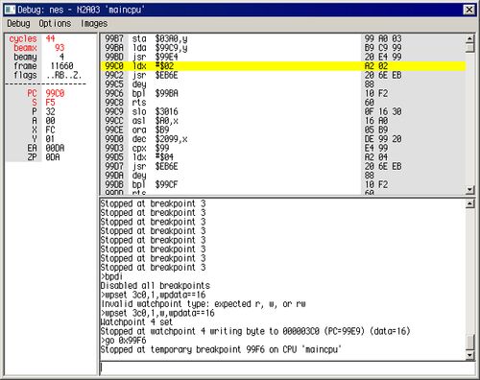480x380 pixels.
Task: Click the disassembly scrollbar down arrow
Action: coord(469,189)
